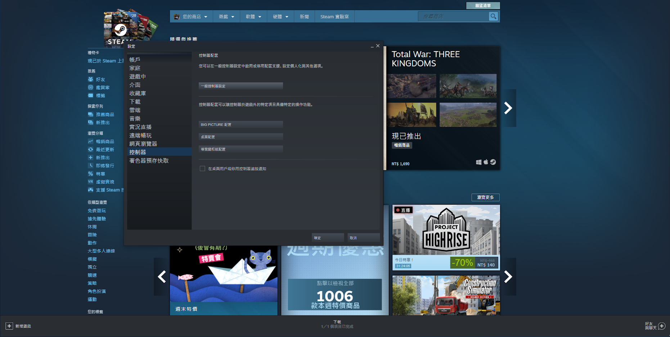The width and height of the screenshot is (670, 337).
Task: Click the refresh icon beside 最近更新
Action: click(x=91, y=150)
